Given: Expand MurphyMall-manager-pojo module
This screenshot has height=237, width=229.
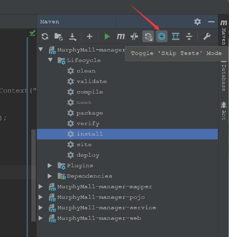Looking at the screenshot, I should coord(40,197).
